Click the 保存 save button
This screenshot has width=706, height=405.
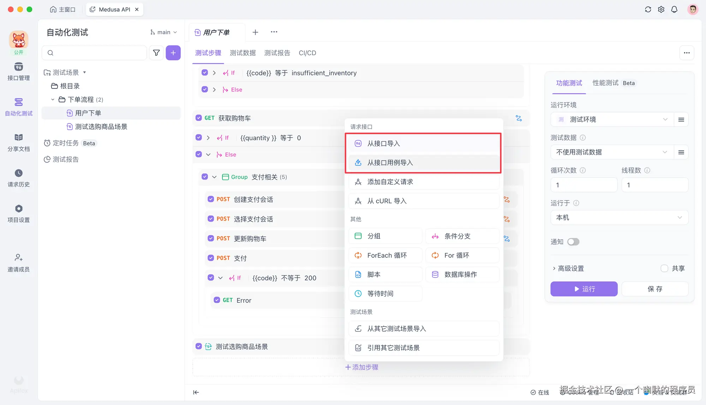tap(655, 289)
